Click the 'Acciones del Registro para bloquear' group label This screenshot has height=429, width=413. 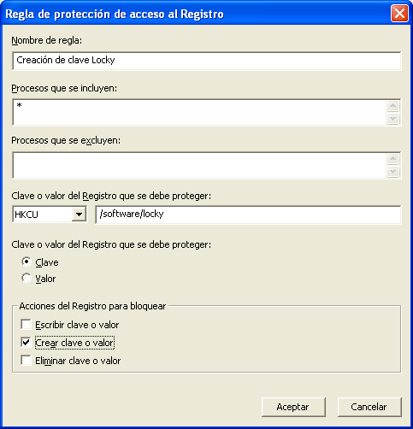click(92, 306)
